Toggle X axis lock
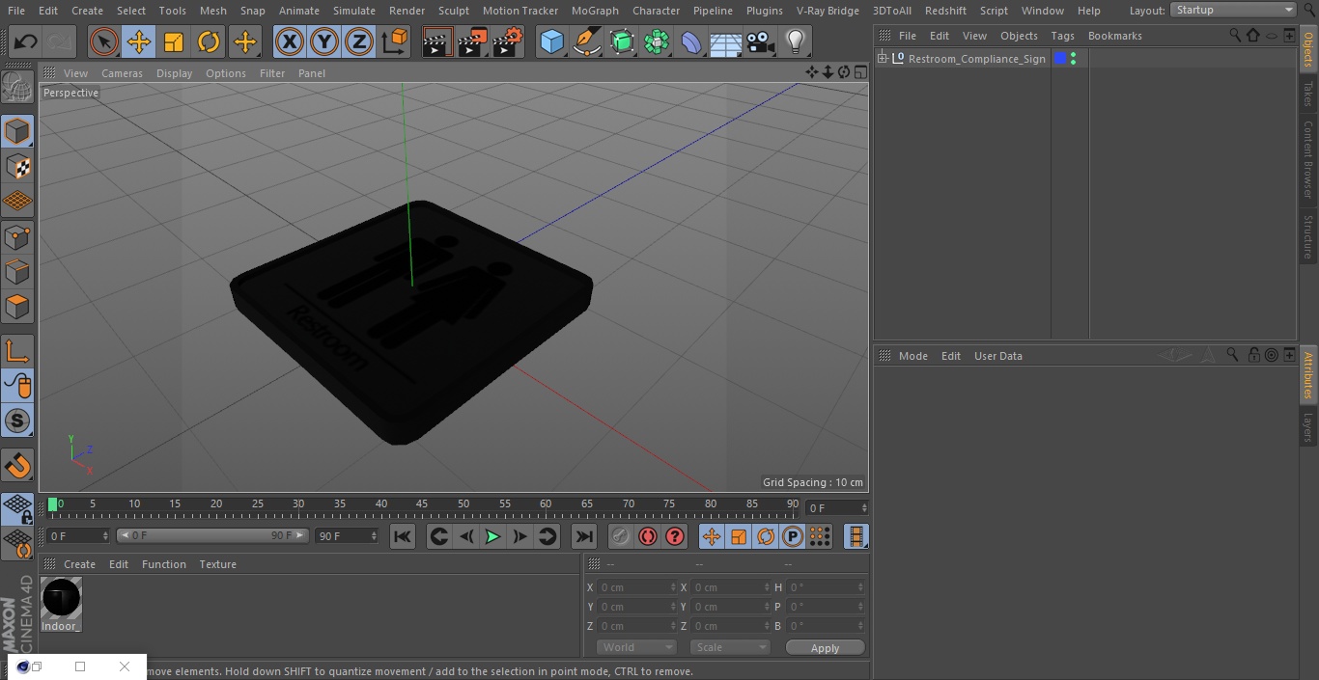The height and width of the screenshot is (680, 1319). click(x=290, y=41)
